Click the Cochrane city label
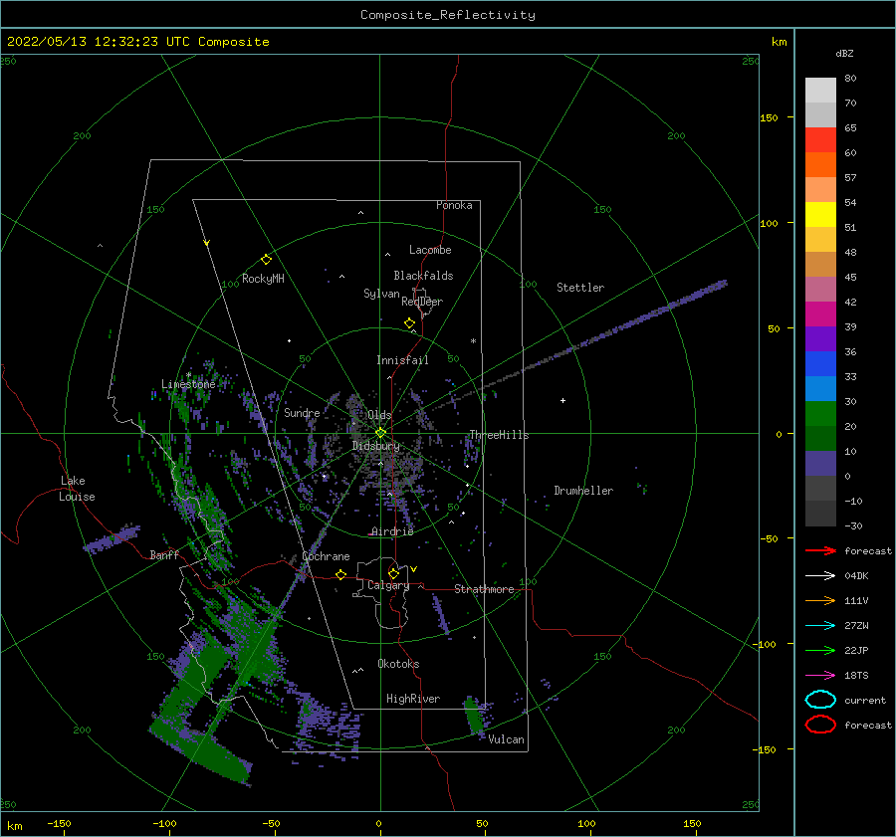 click(x=326, y=556)
